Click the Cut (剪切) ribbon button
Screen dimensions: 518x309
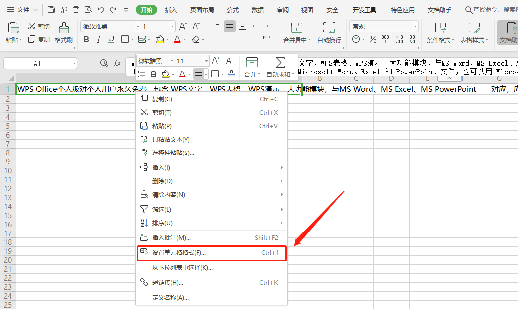(x=39, y=26)
